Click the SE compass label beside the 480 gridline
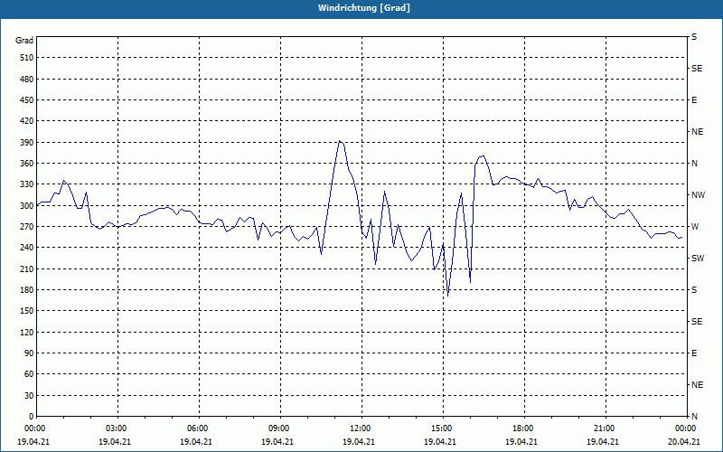This screenshot has height=452, width=723. pyautogui.click(x=697, y=69)
